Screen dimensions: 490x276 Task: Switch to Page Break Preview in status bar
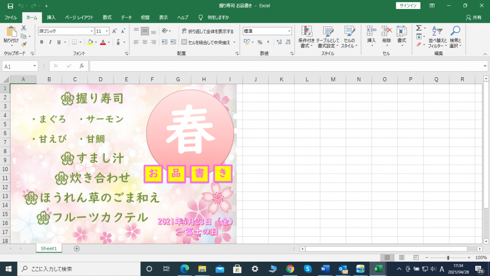coord(416,258)
